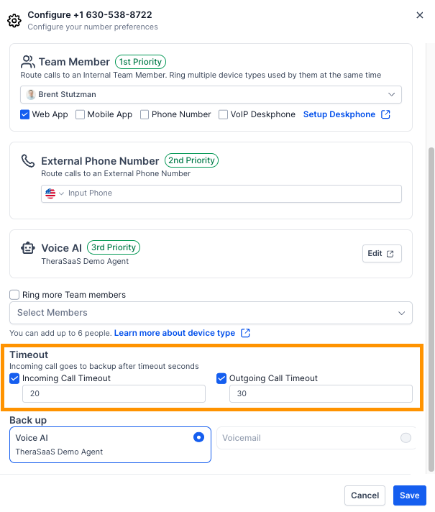Save the number configuration

point(410,495)
